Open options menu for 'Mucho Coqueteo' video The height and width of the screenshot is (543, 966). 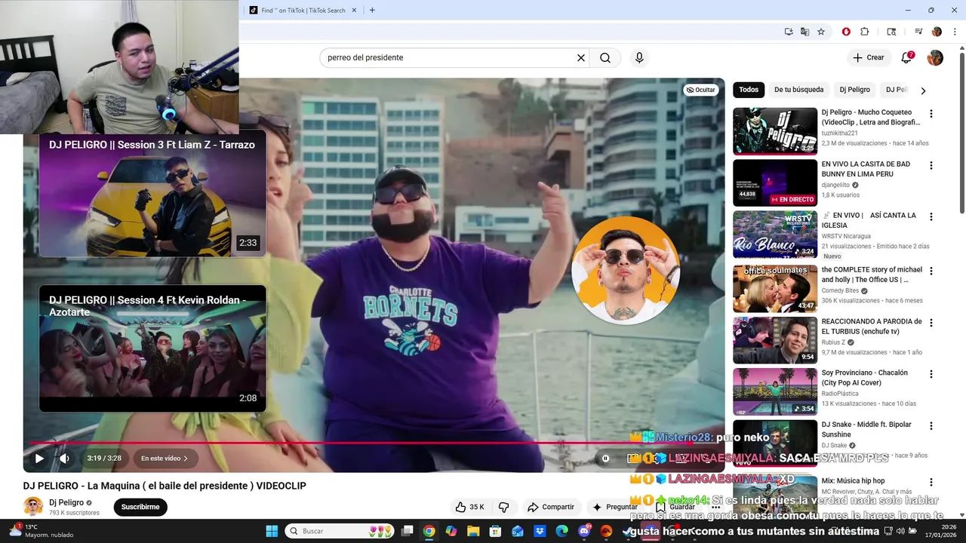point(931,114)
